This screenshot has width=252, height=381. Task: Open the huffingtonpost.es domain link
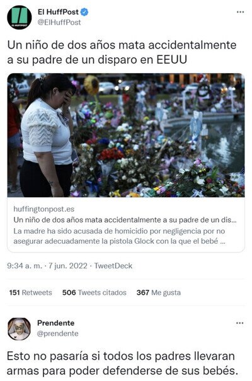[x=43, y=209]
